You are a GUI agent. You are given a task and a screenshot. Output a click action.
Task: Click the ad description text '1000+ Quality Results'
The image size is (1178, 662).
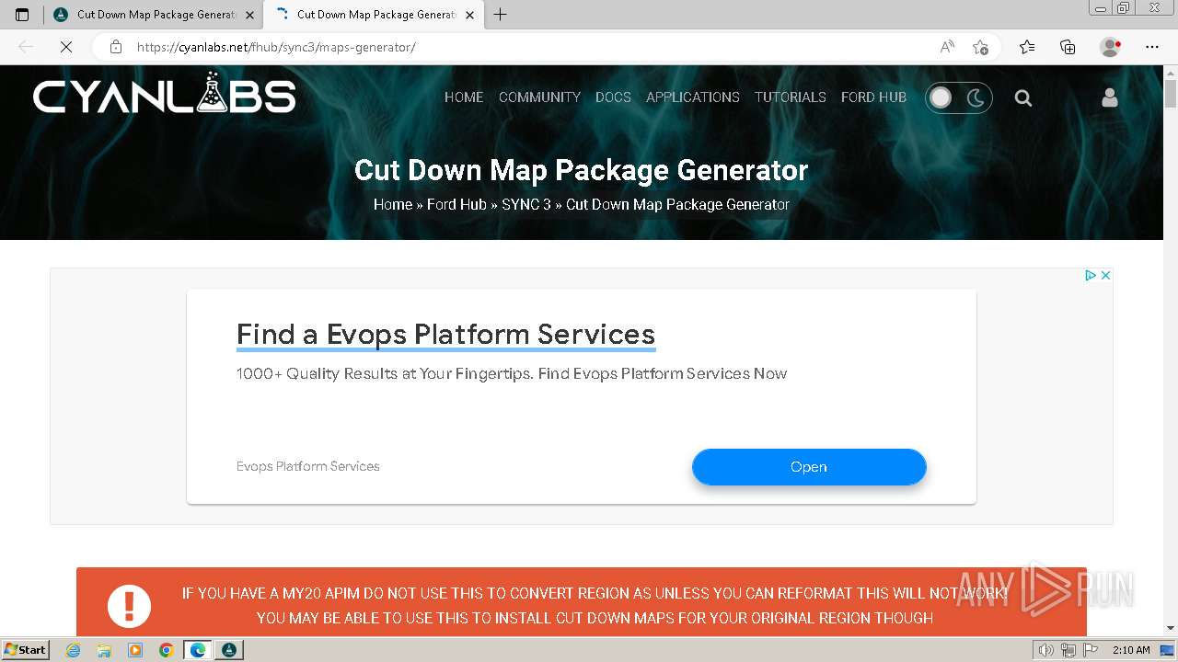point(512,373)
